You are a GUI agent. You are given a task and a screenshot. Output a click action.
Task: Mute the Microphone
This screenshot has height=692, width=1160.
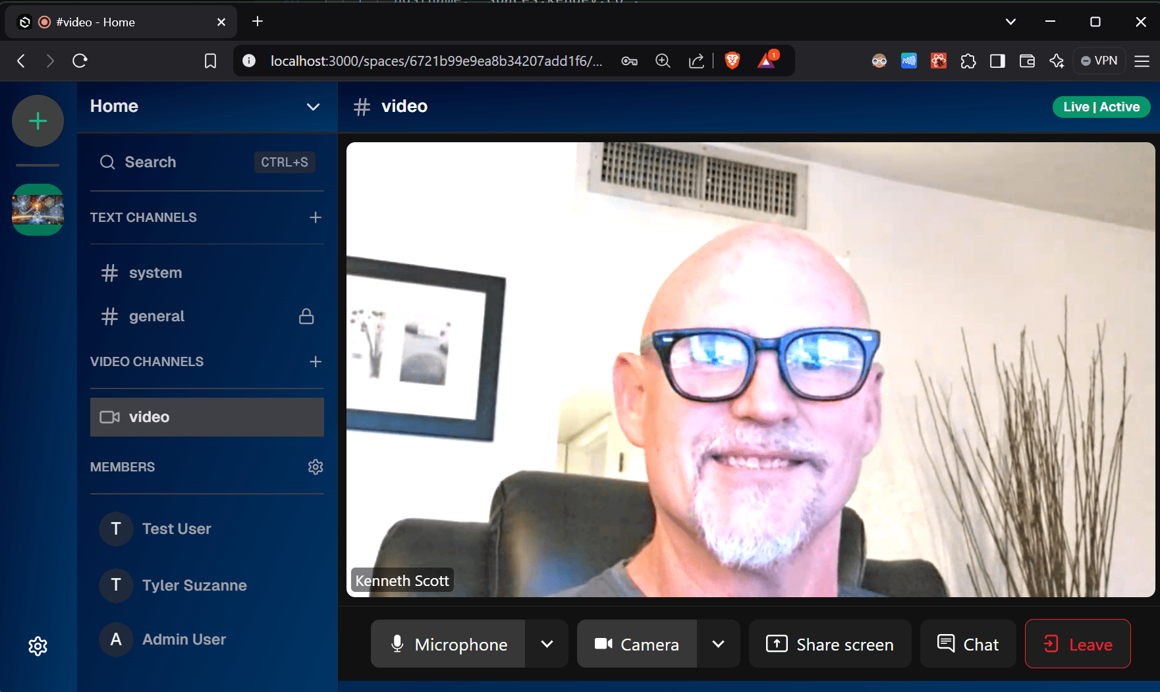click(449, 644)
